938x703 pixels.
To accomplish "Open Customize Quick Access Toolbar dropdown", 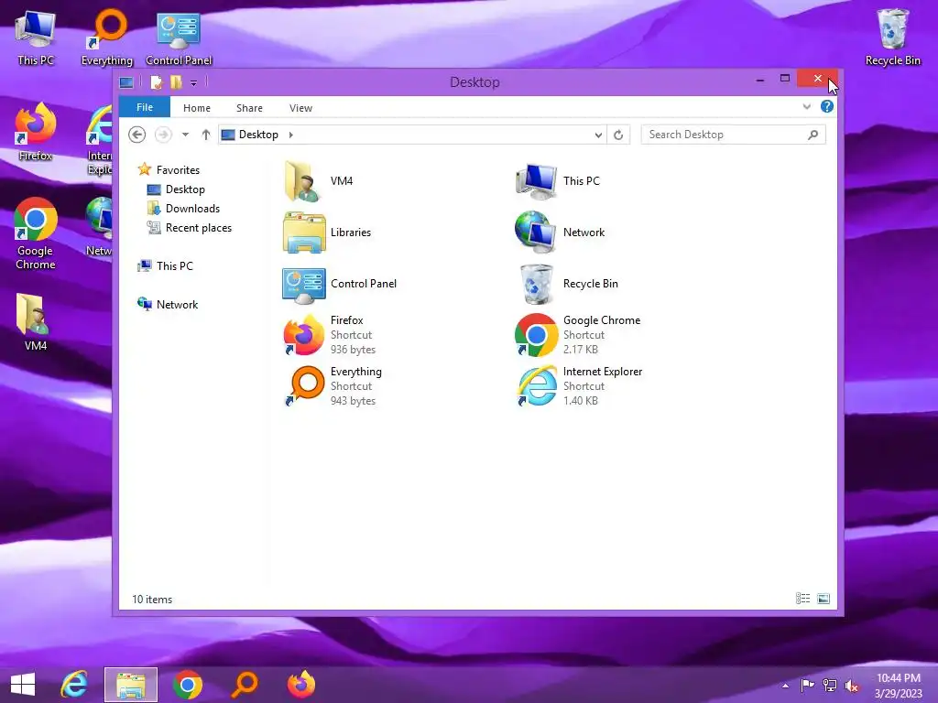I will (194, 83).
